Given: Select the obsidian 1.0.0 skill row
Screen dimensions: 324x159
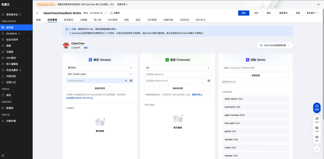Looking at the screenshot, I should point(256,139).
